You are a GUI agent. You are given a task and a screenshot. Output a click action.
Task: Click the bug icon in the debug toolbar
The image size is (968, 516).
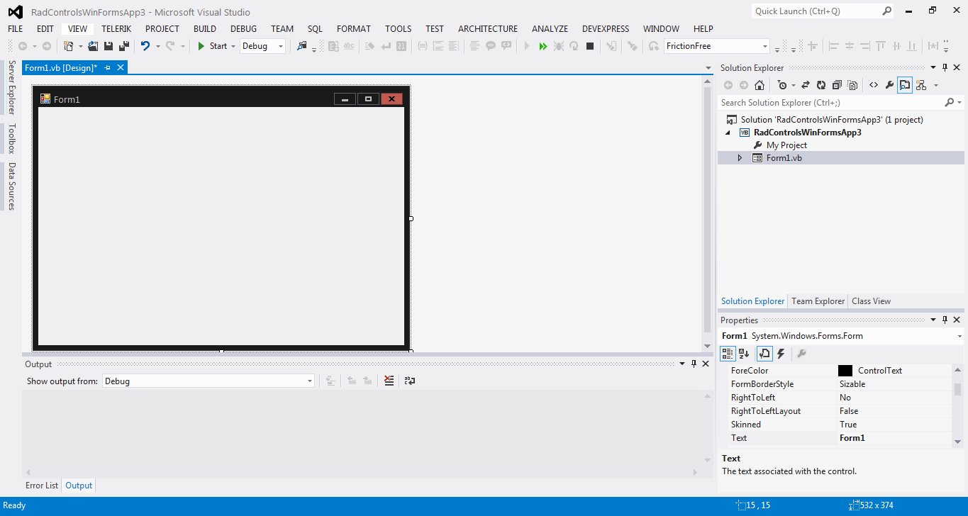tap(559, 46)
